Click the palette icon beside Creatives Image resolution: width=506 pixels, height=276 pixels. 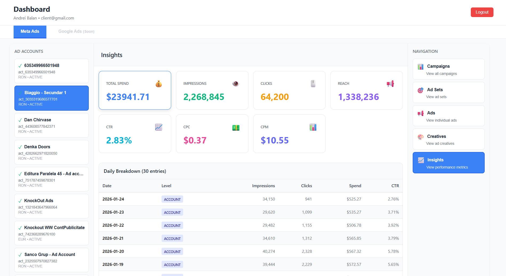coord(421,137)
